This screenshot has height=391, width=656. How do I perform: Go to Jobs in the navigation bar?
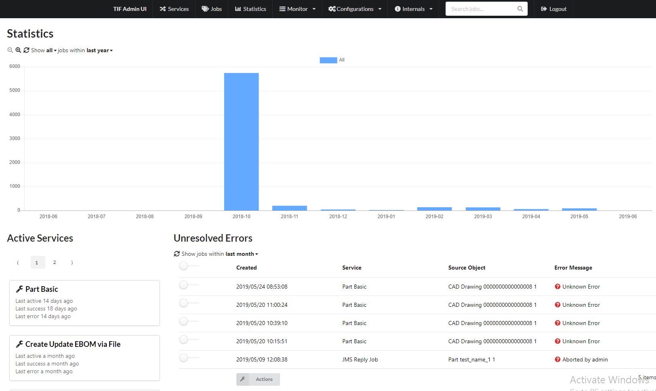(212, 9)
